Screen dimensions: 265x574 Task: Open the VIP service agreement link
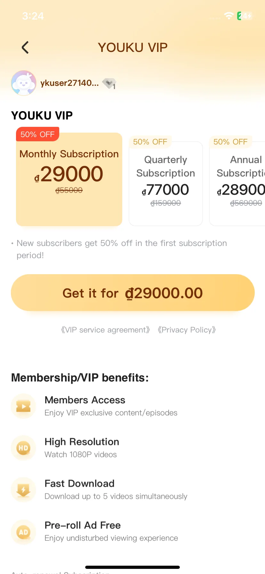pos(105,330)
